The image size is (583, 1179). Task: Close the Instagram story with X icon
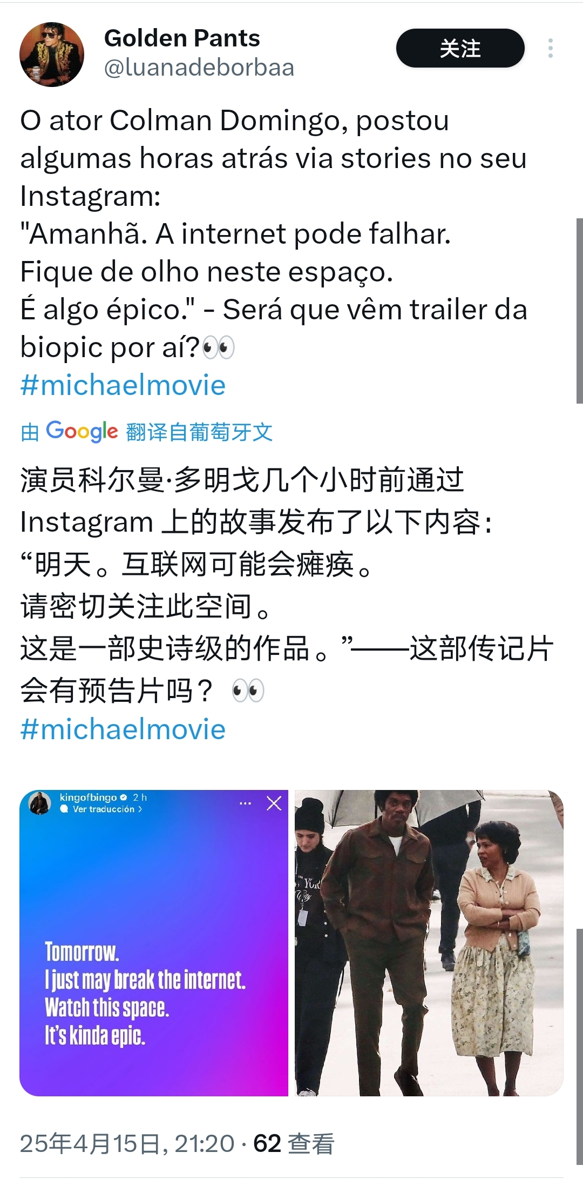[x=274, y=803]
